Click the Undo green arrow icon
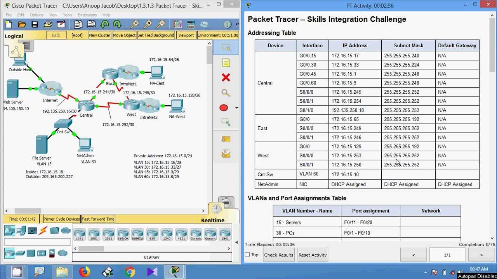The image size is (497, 279). tap(104, 24)
